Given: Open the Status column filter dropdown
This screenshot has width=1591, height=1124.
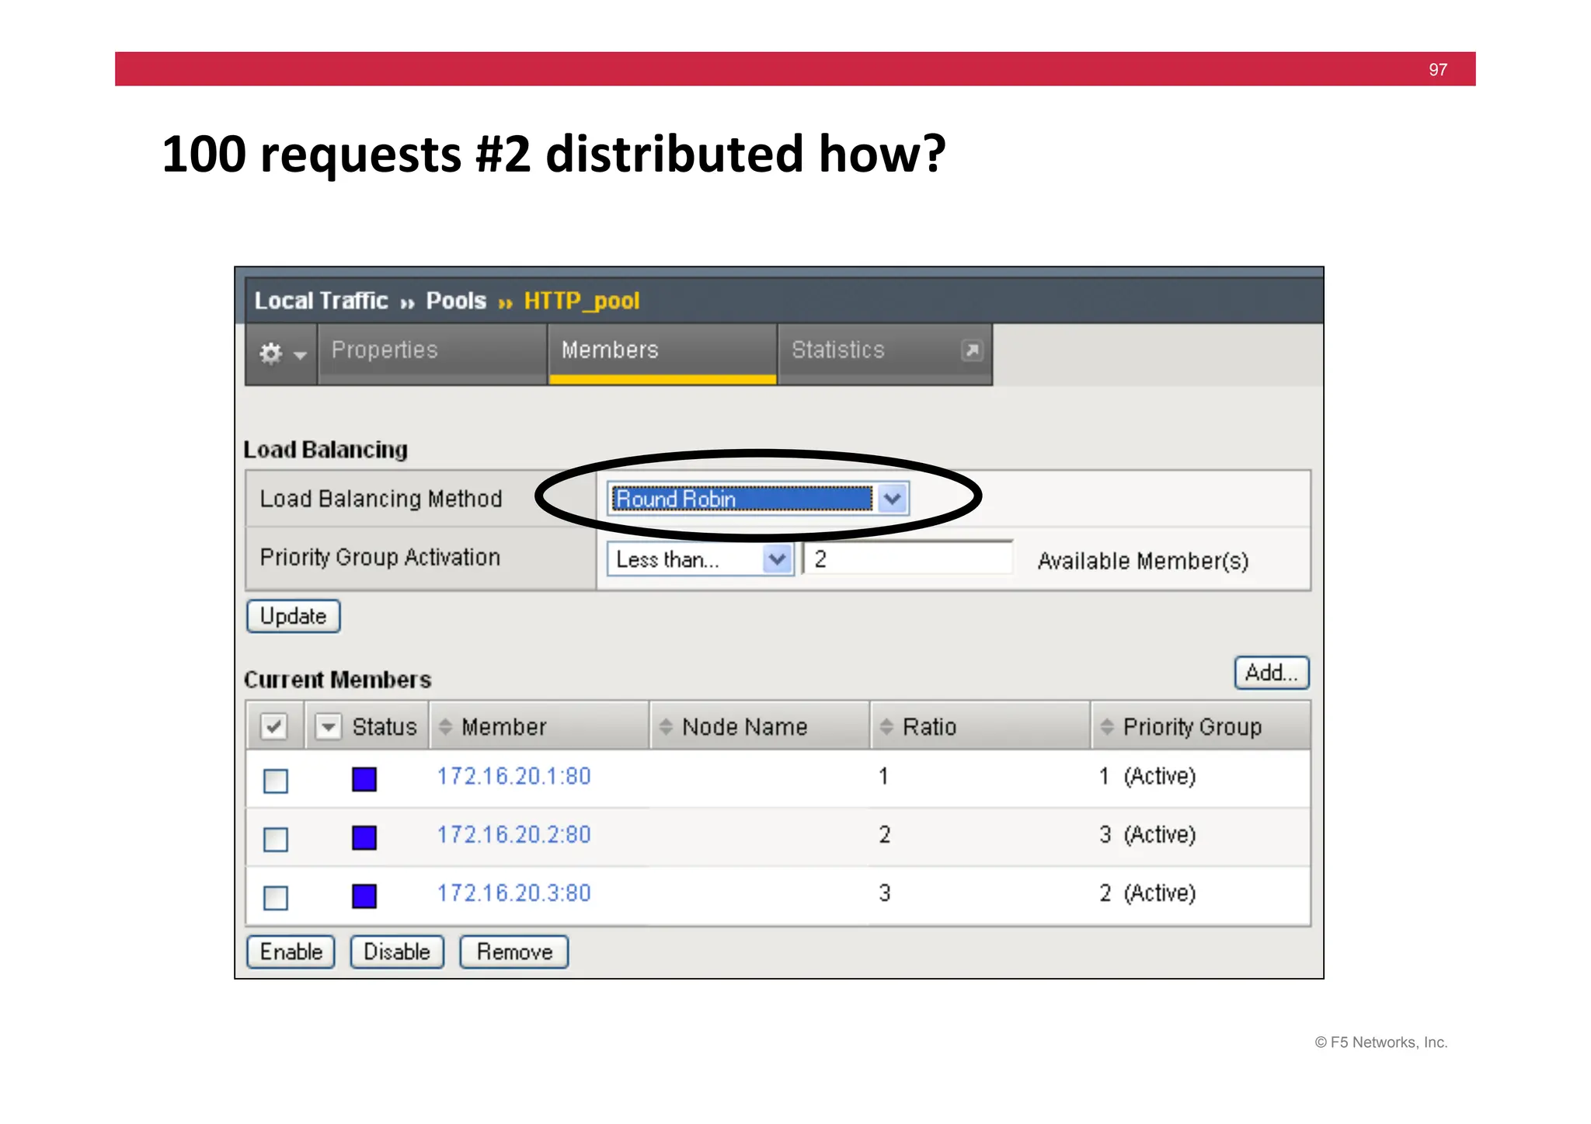Looking at the screenshot, I should 329,727.
